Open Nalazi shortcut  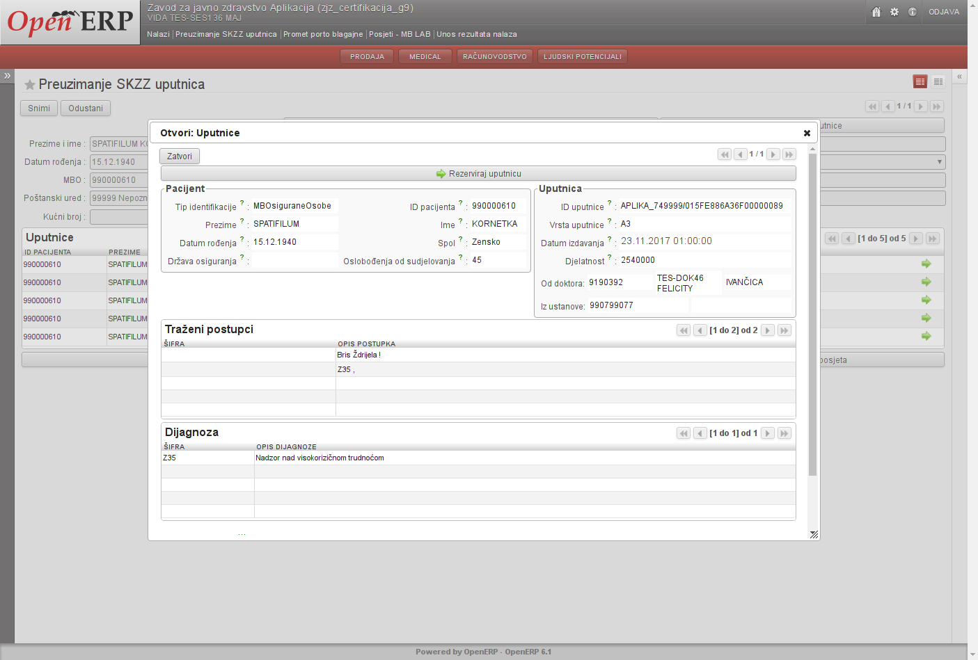[x=158, y=34]
